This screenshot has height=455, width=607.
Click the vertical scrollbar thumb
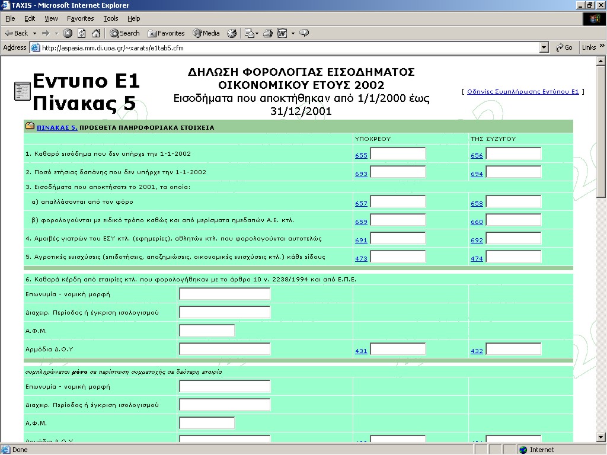tap(601, 132)
